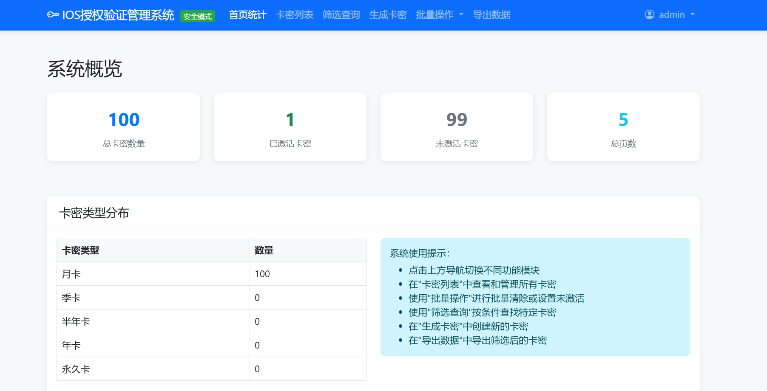This screenshot has width=767, height=391.
Task: Click the admin user avatar icon
Action: [649, 15]
